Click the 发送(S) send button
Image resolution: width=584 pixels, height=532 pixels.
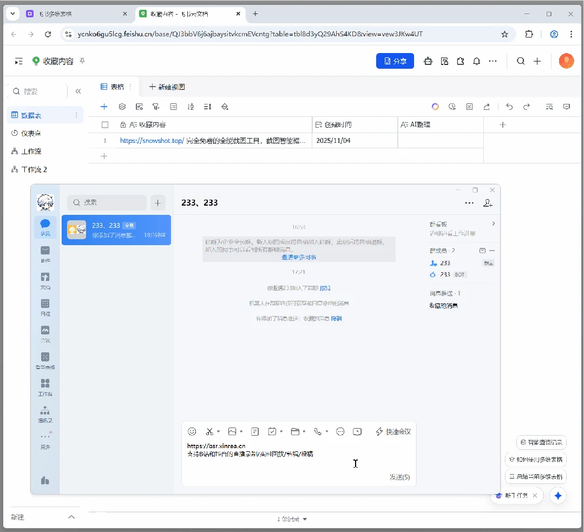point(399,477)
